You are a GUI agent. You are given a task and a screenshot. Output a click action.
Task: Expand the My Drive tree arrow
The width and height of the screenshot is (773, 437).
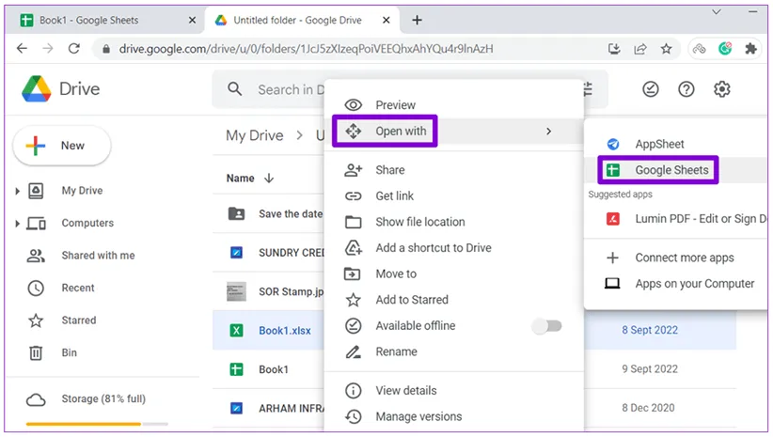tap(17, 191)
